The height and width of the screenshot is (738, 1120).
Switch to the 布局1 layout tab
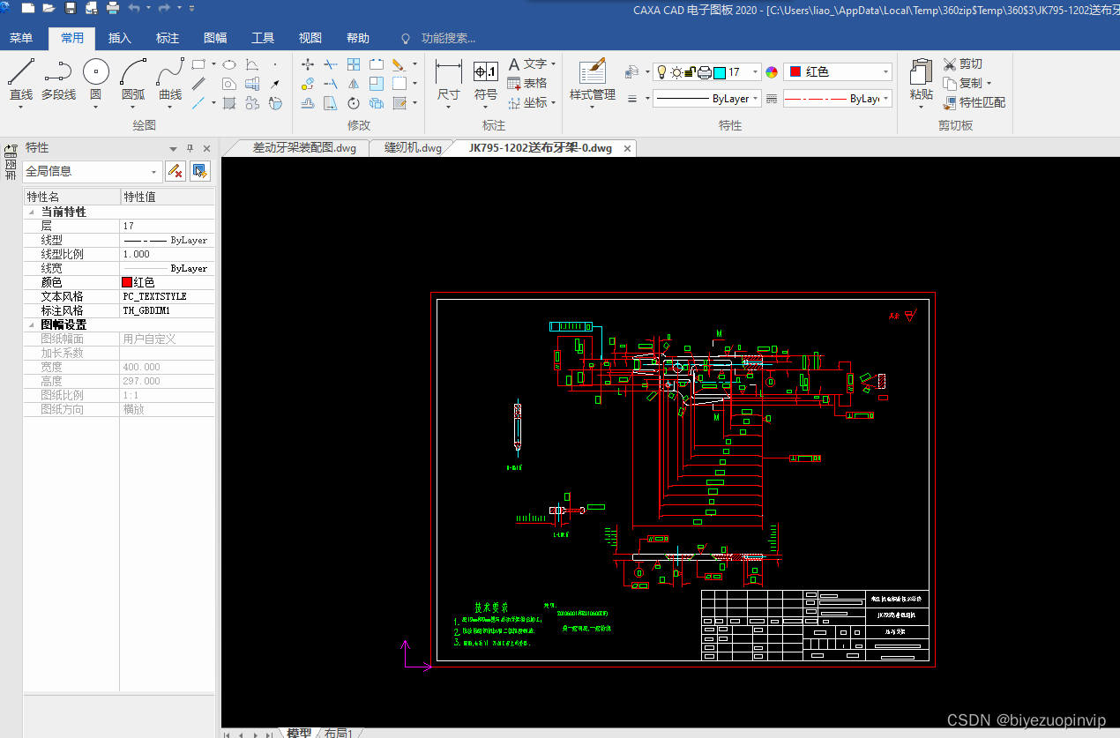pos(339,733)
